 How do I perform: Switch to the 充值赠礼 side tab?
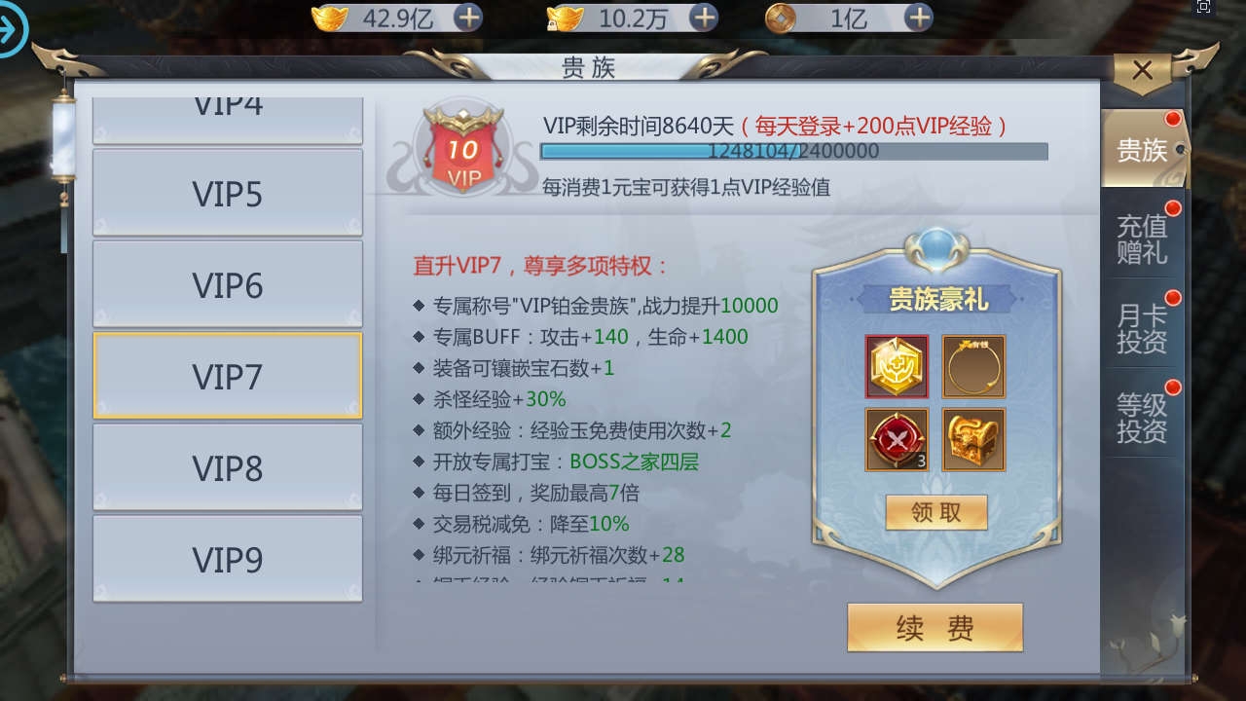(1143, 238)
